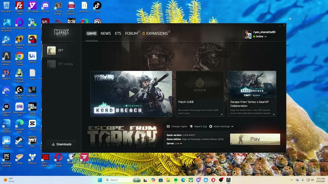Select the Google Chrome desktop icon

point(19,59)
